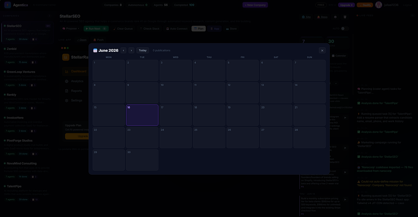Open the StellarSEO Repo link
Viewport: 418px width, 217px height.
tap(322, 17)
